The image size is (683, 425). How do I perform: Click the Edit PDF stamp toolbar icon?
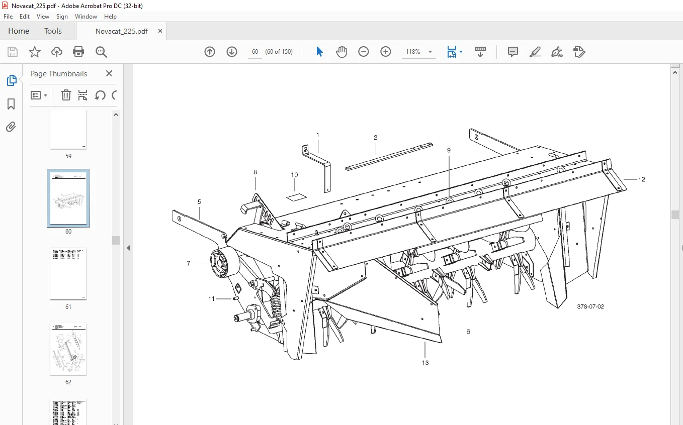(x=579, y=52)
